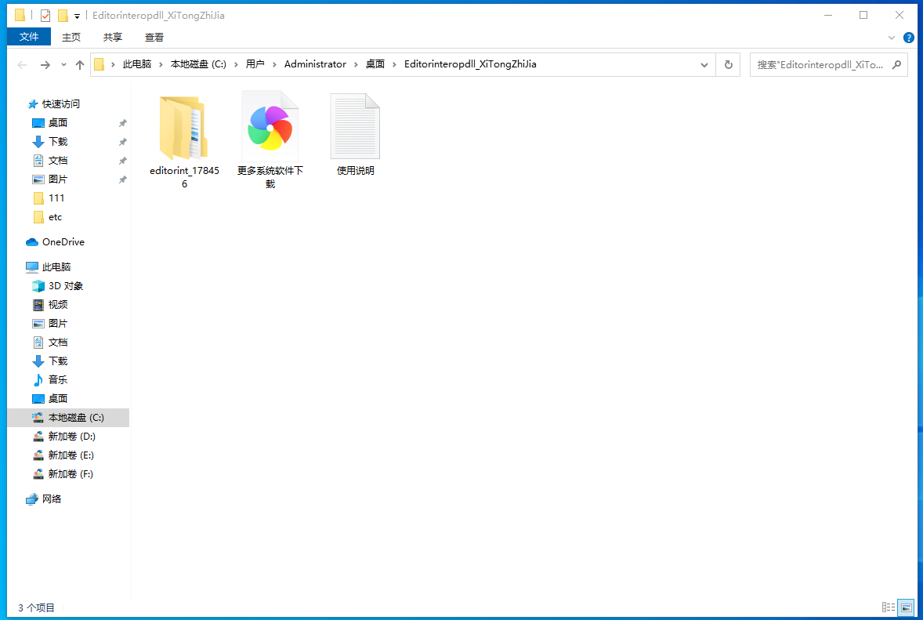Screen dimensions: 923x620
Task: Open the 111 folder in sidebar
Action: pyautogui.click(x=56, y=198)
